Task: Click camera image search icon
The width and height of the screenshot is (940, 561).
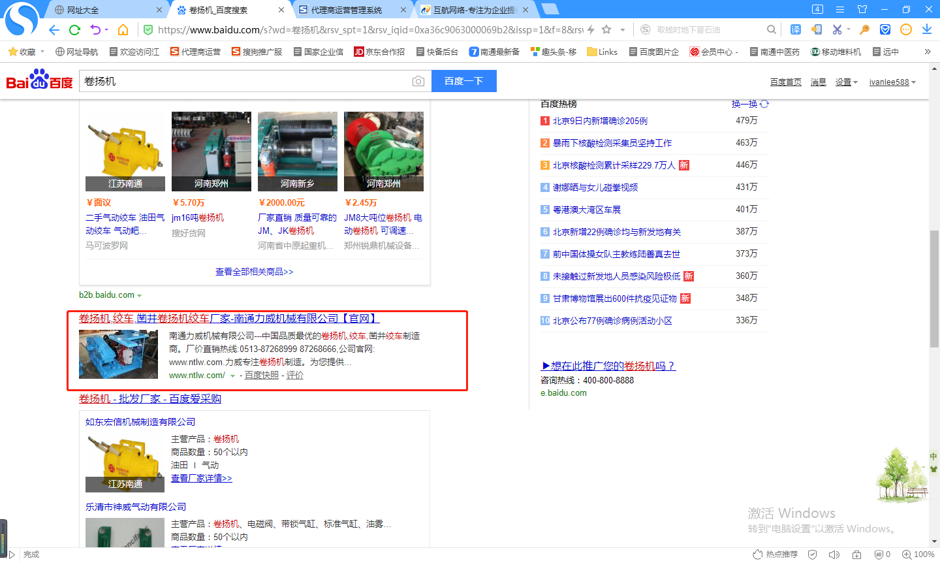Action: pos(418,81)
